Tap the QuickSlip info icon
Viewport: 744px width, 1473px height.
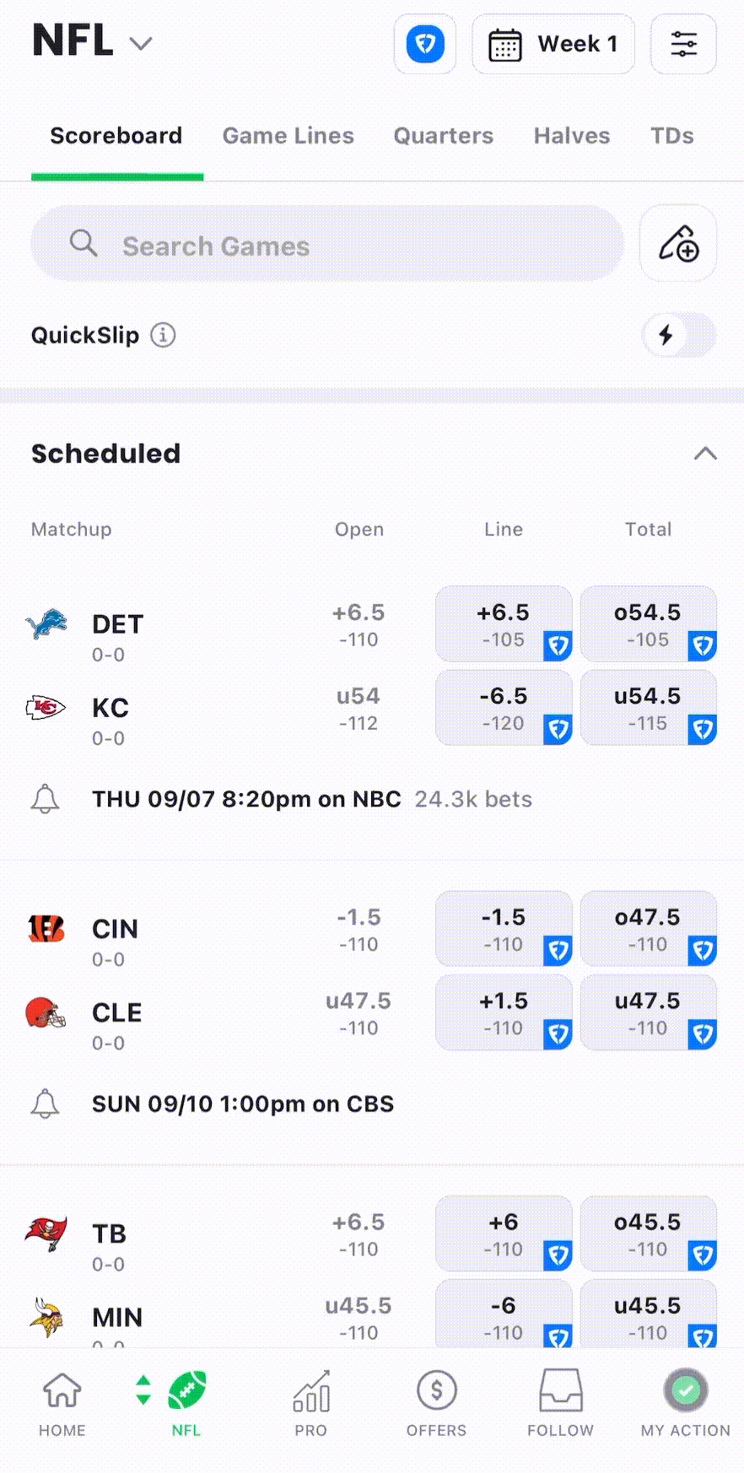coord(163,335)
